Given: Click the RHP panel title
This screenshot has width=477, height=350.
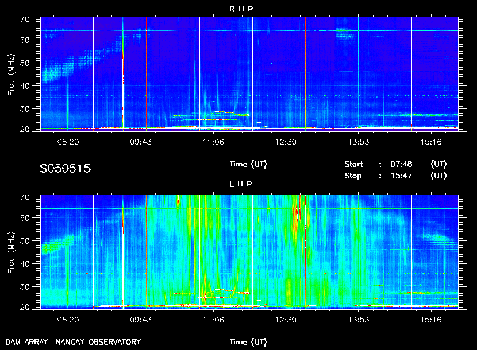Looking at the screenshot, I should (241, 9).
